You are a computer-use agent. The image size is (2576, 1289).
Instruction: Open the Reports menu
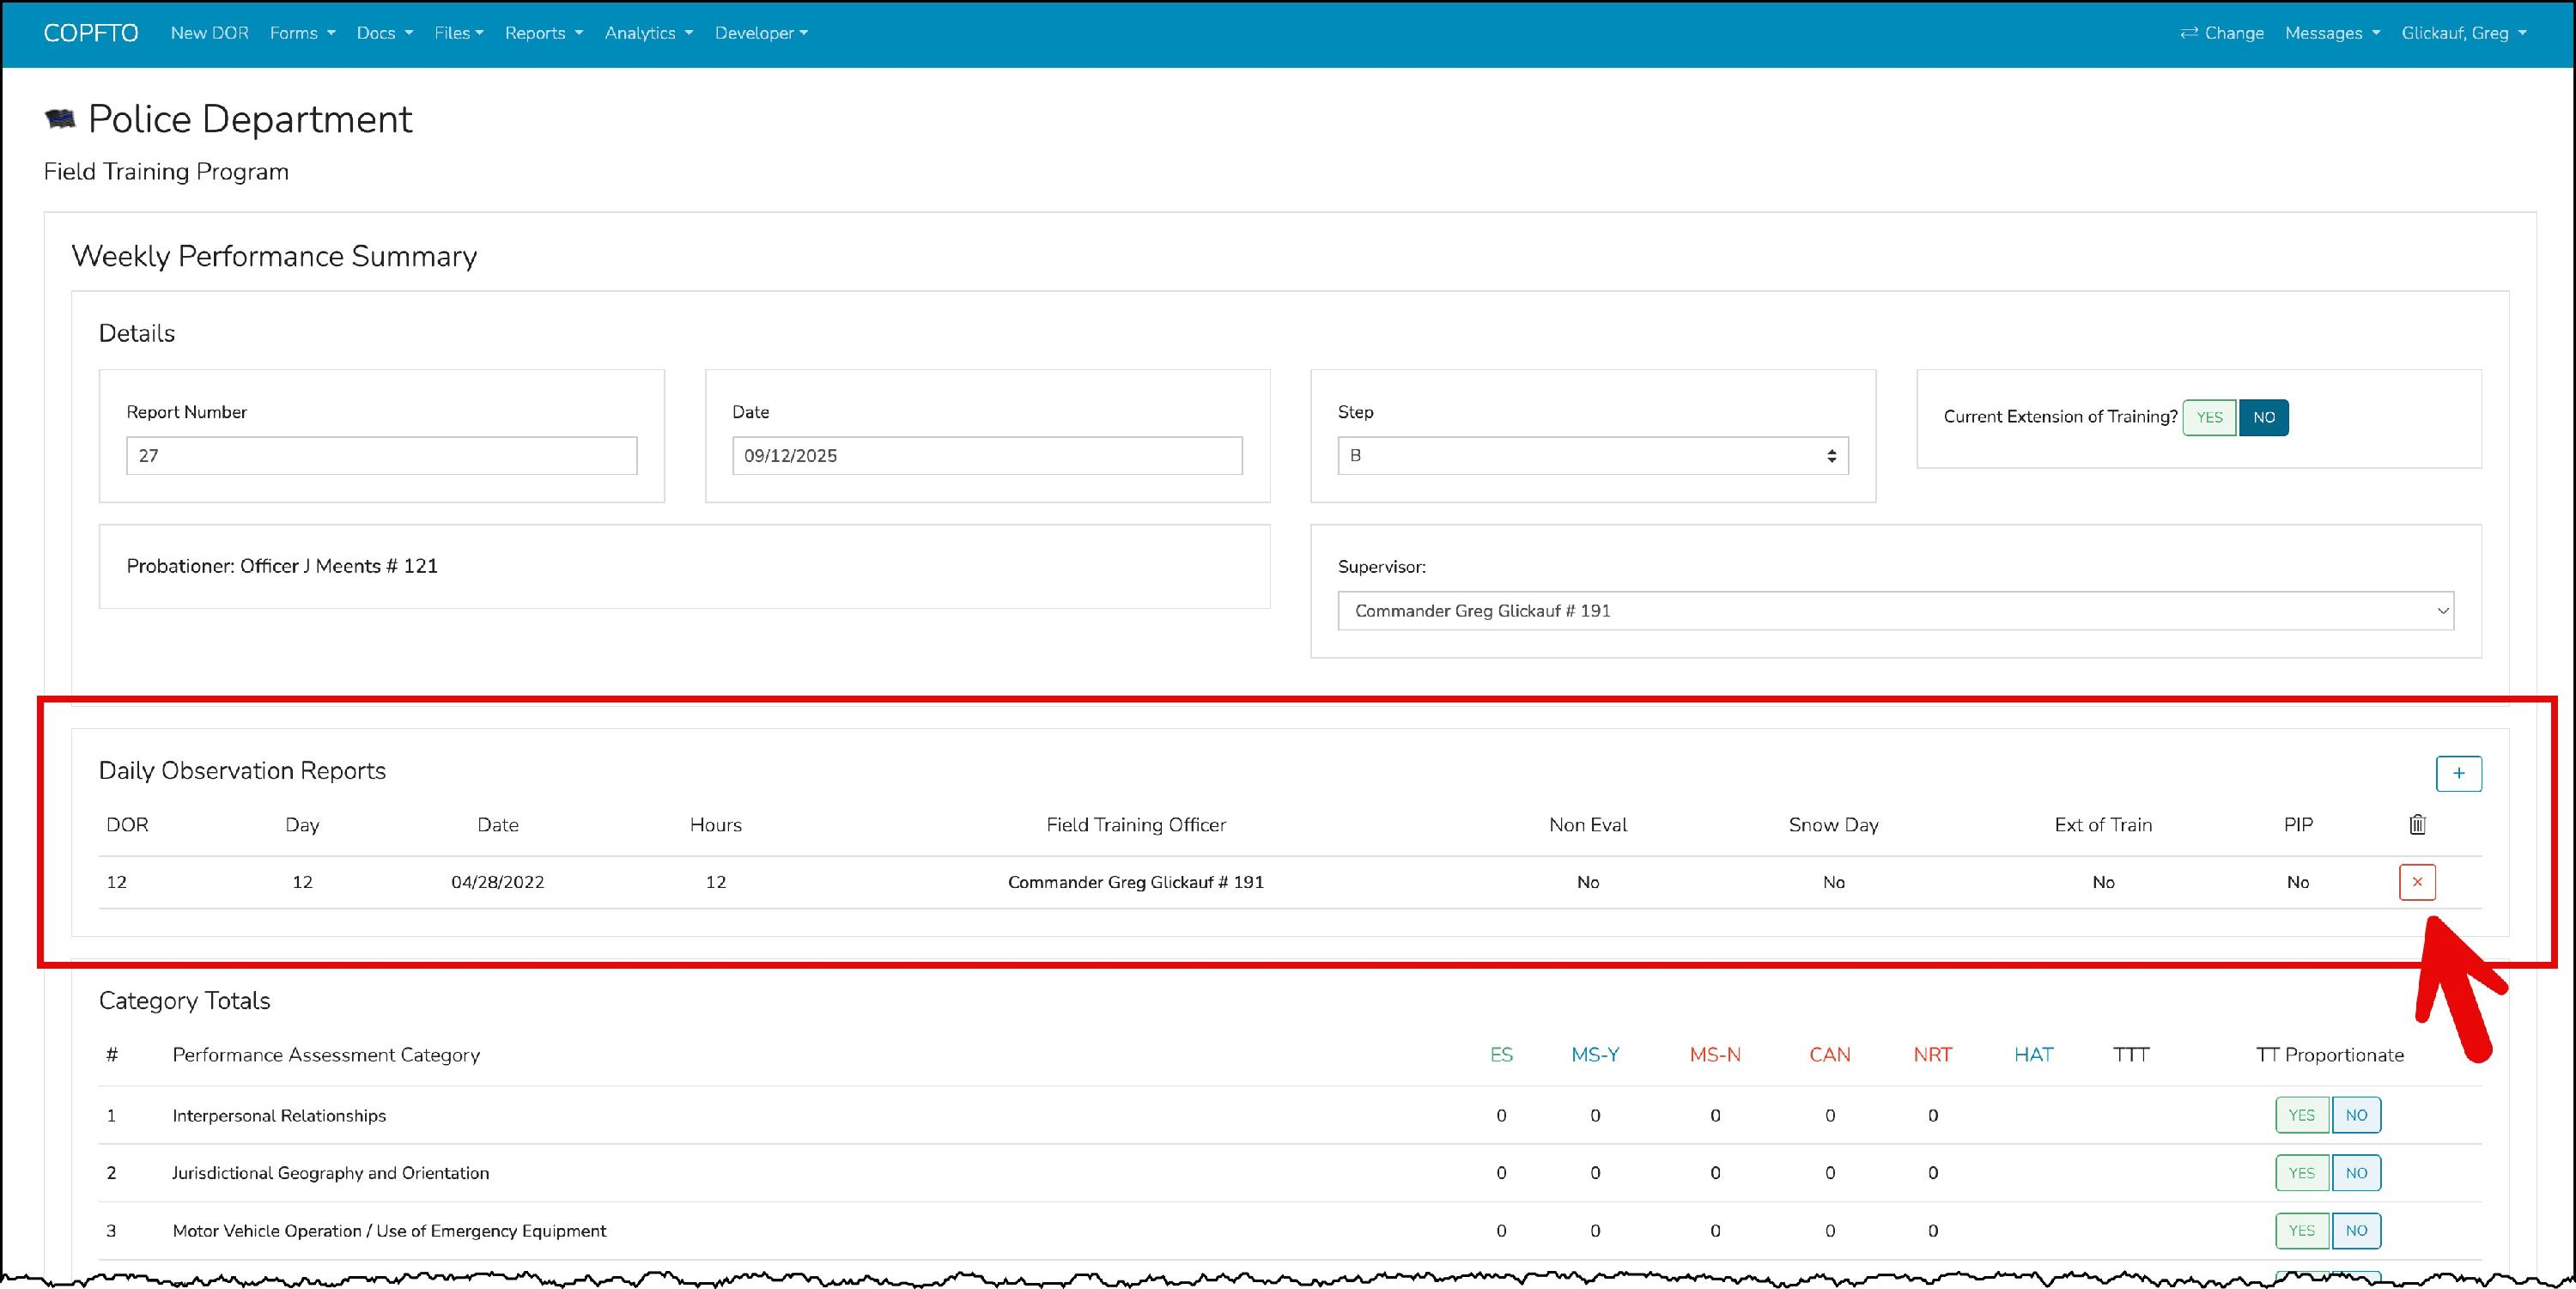click(543, 33)
